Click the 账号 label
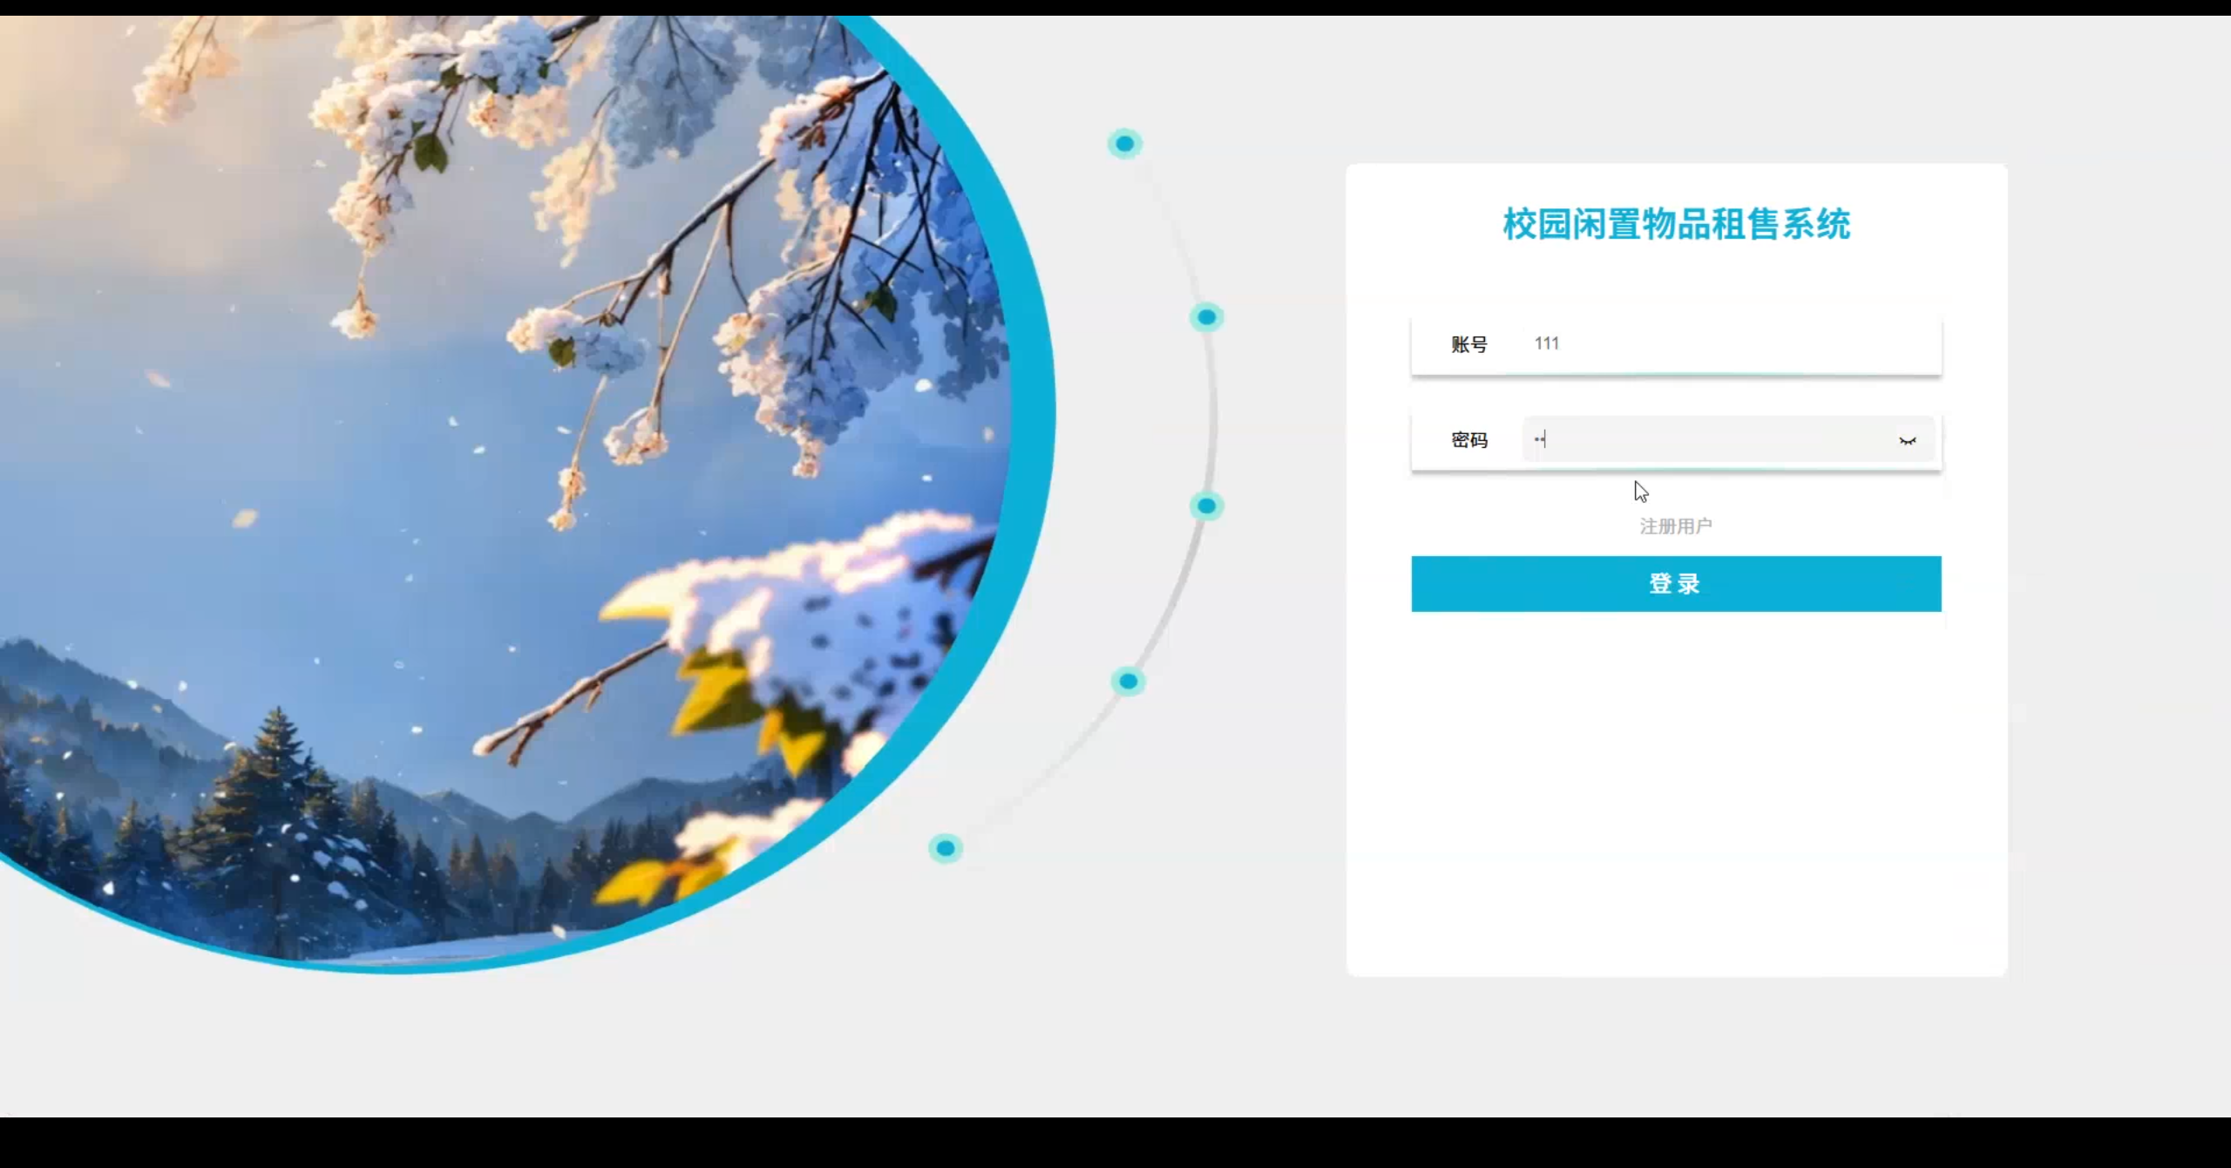This screenshot has width=2231, height=1168. click(1470, 343)
